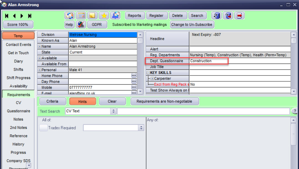Click the person with mail icon
This screenshot has height=169, width=299.
click(x=115, y=15)
